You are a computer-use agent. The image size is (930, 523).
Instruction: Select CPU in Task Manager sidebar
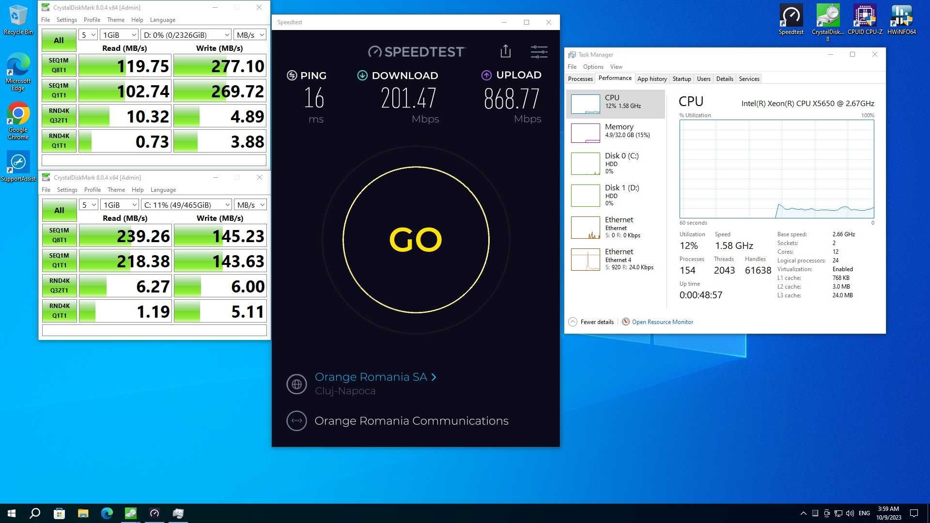point(615,104)
